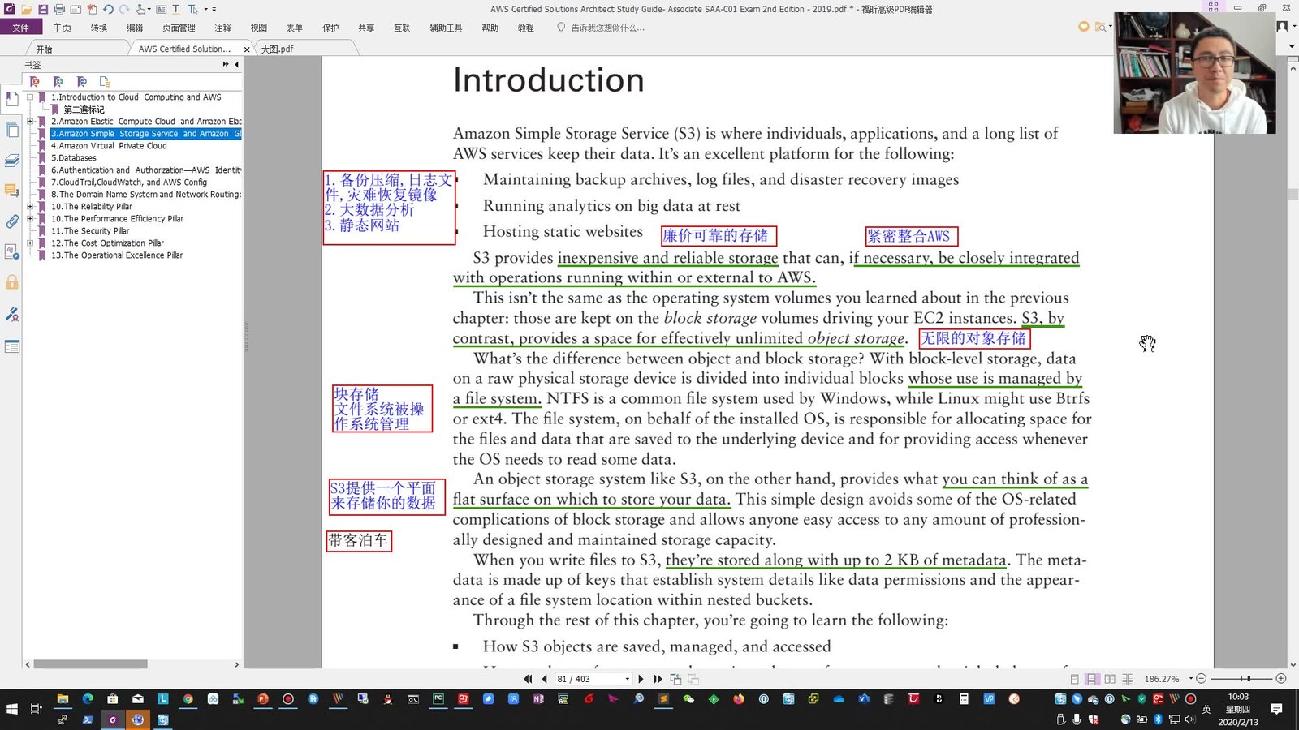Viewport: 1299px width, 730px height.
Task: Jump to the last page
Action: coord(658,679)
